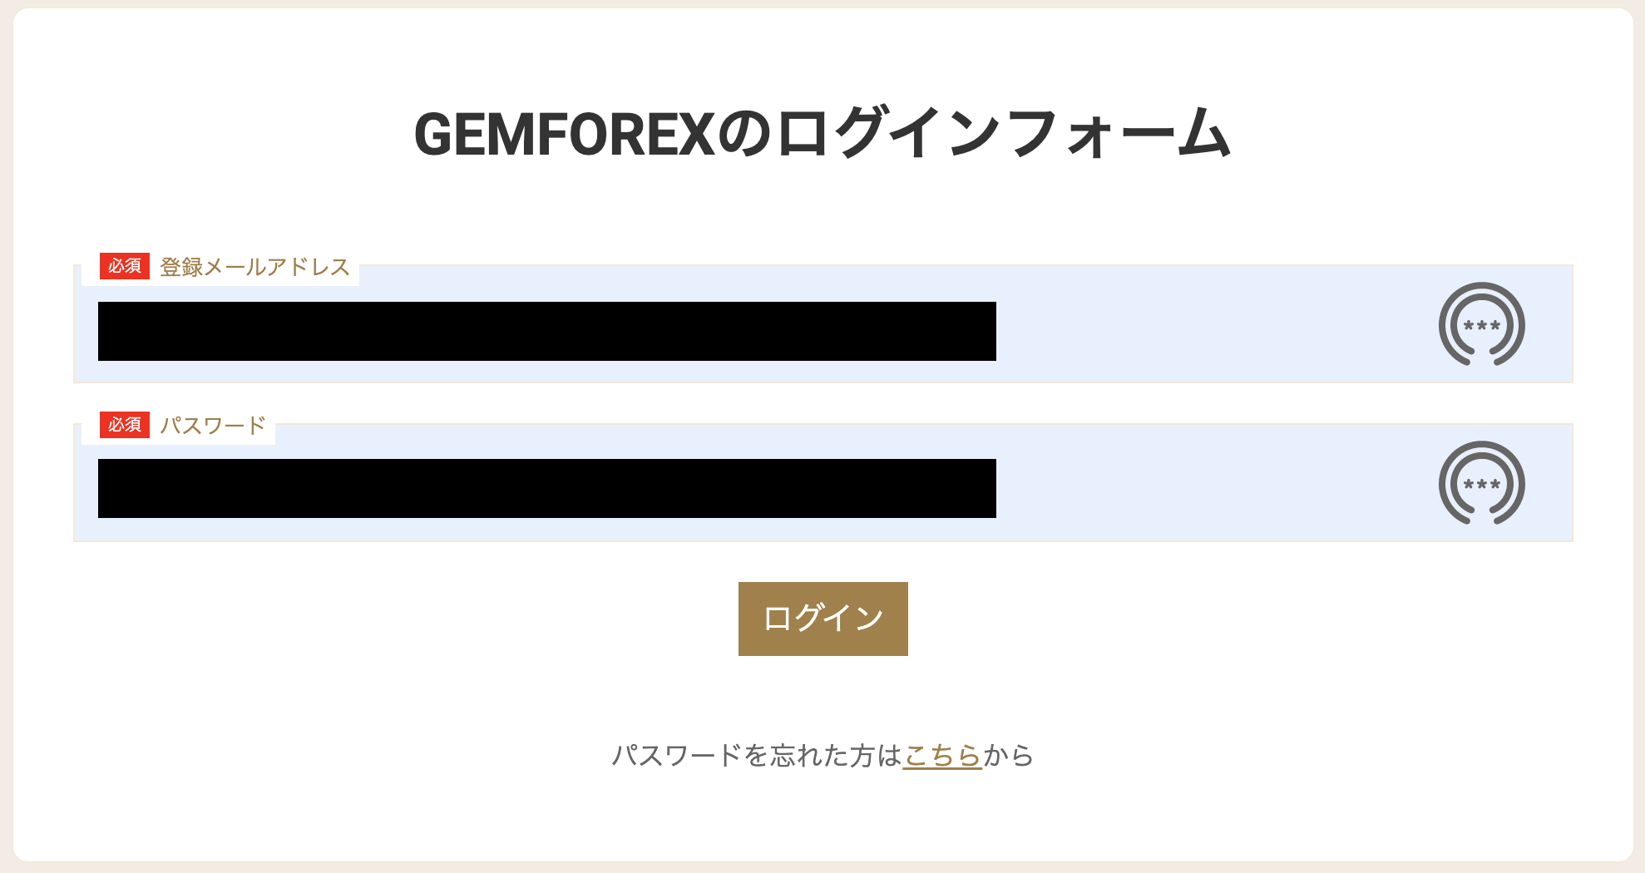Click empty space between password value and icon
This screenshot has height=873, width=1645.
pyautogui.click(x=1214, y=488)
